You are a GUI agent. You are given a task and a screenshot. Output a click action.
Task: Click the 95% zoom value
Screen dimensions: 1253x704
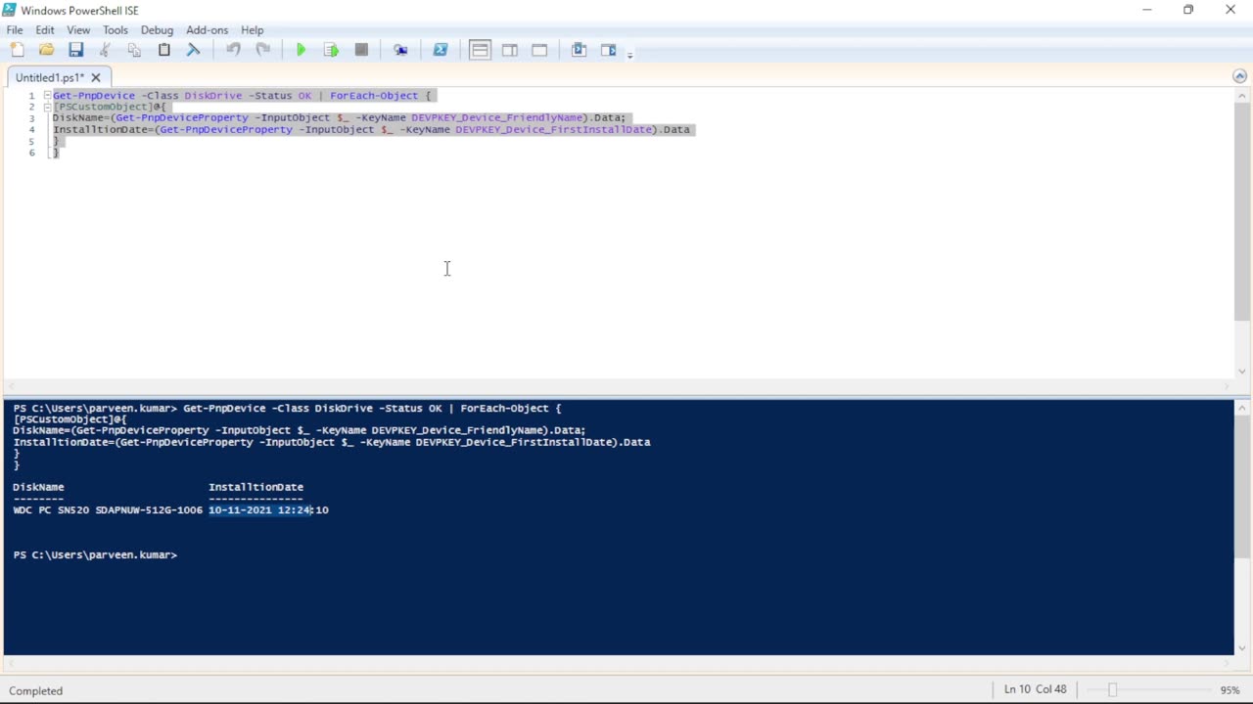click(1230, 690)
